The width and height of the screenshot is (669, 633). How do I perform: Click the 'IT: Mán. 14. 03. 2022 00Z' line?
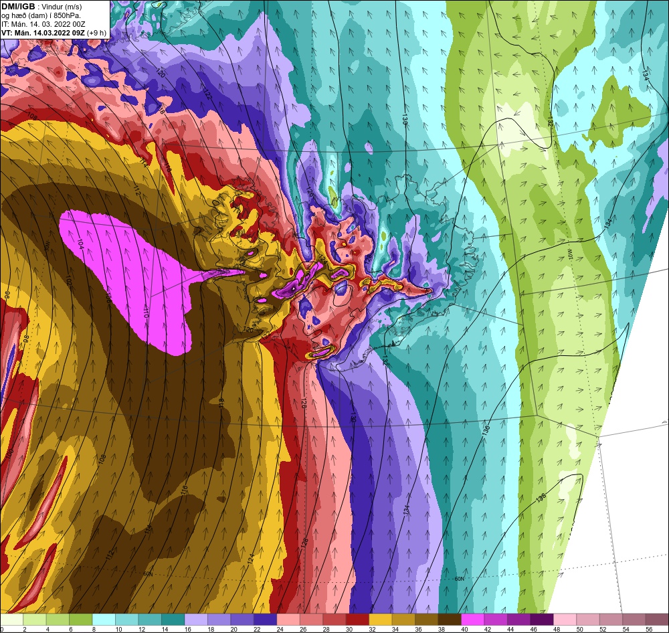point(43,24)
